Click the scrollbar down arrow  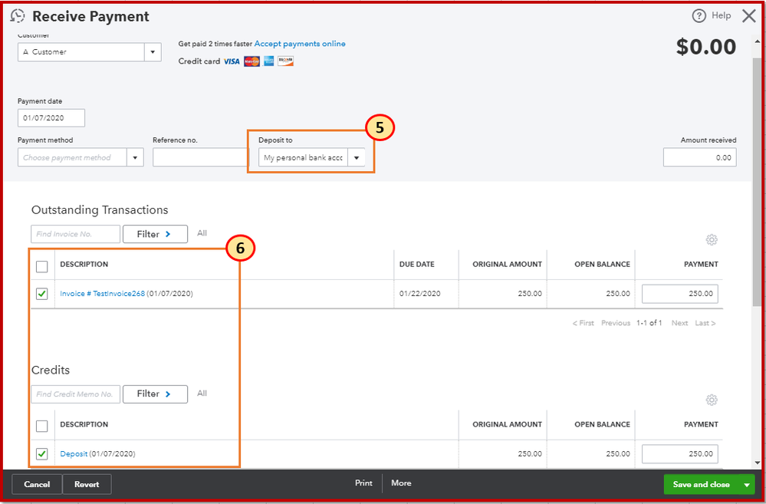758,463
